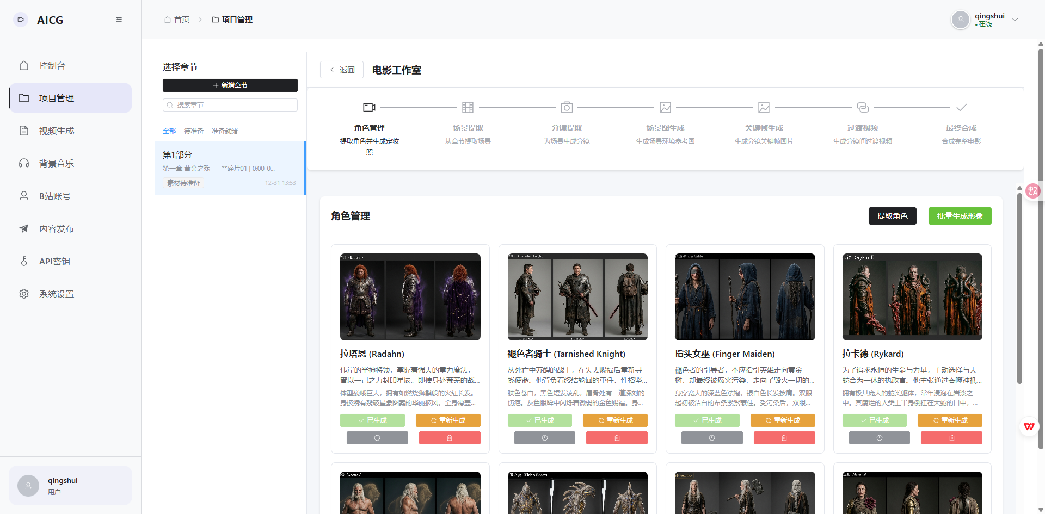Select the 第1部分 chapter item

point(230,168)
